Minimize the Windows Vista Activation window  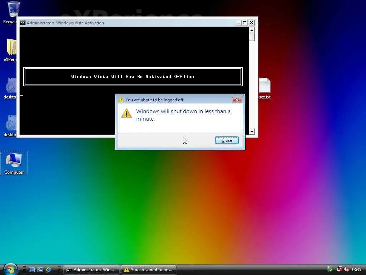coord(238,23)
